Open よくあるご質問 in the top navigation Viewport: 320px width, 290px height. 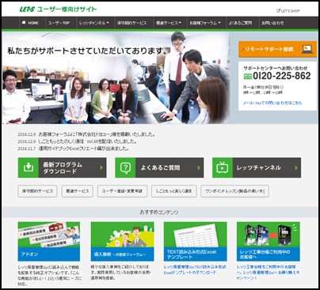[x=240, y=23]
